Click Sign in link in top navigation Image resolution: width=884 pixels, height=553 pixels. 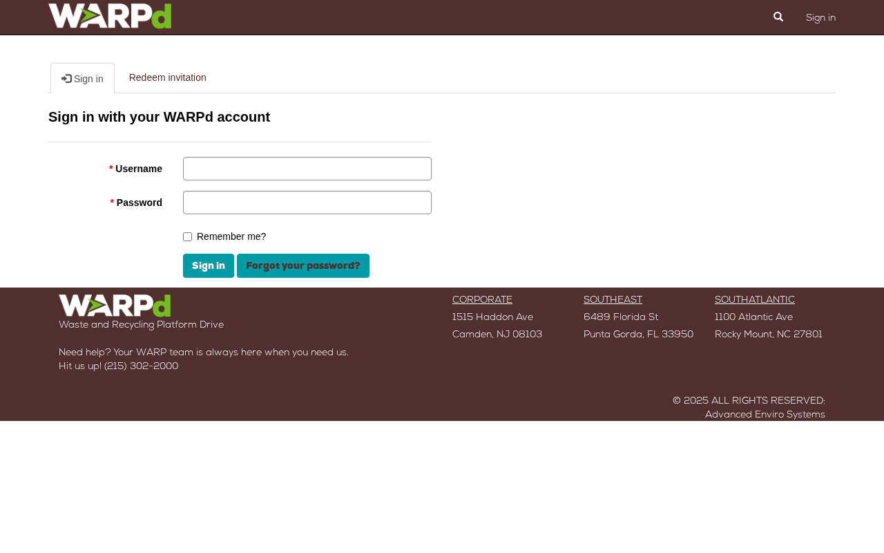820,18
